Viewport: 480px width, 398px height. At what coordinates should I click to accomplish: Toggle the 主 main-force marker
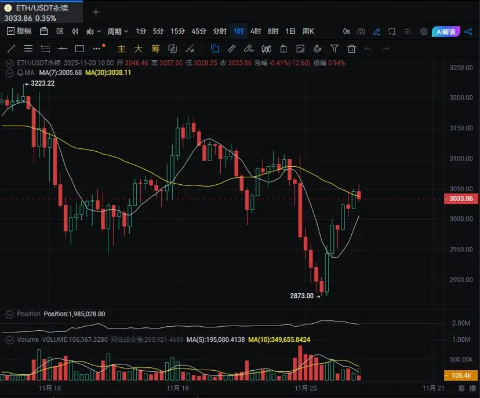coord(122,49)
